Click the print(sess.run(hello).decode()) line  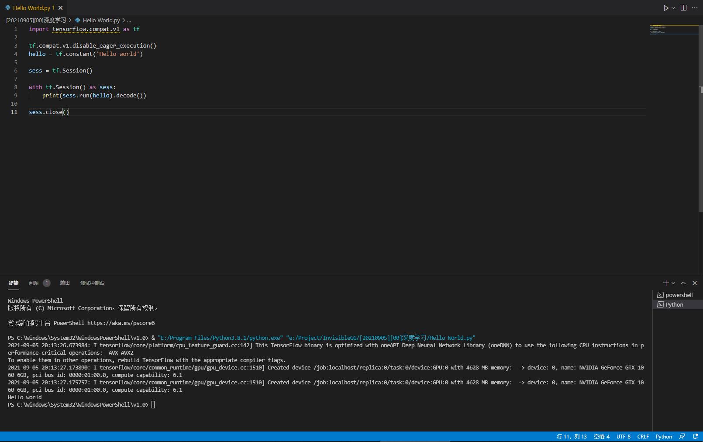point(94,96)
